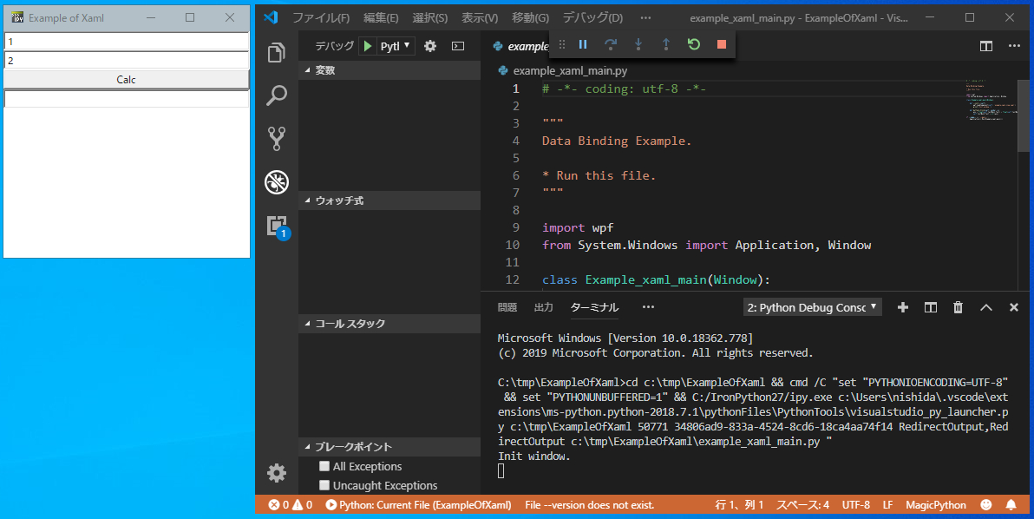Viewport: 1034px width, 519px height.
Task: Split the editor to the right
Action: pos(986,45)
